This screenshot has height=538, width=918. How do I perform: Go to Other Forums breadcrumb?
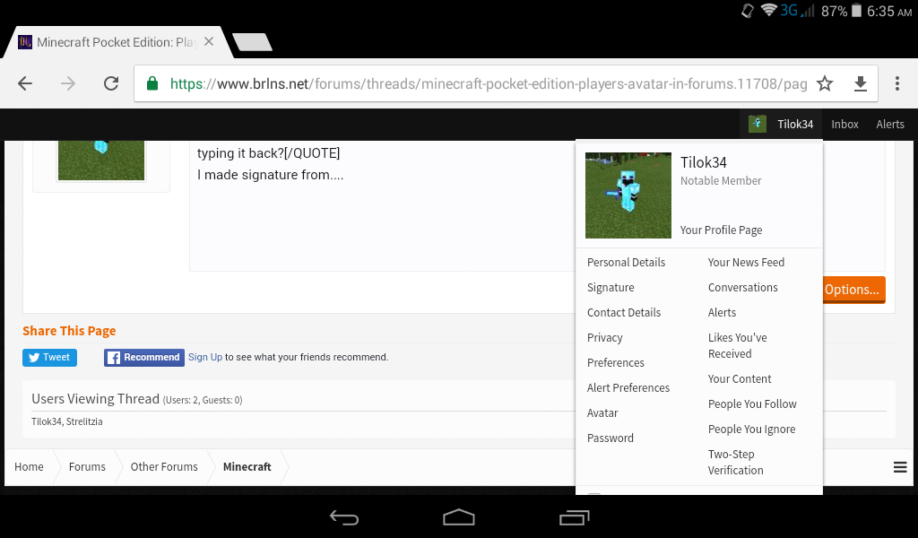[164, 466]
